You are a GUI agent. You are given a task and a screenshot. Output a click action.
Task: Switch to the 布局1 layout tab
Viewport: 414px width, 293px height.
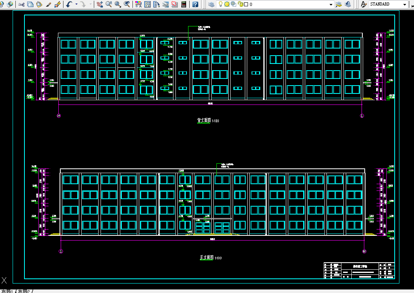coord(7,291)
